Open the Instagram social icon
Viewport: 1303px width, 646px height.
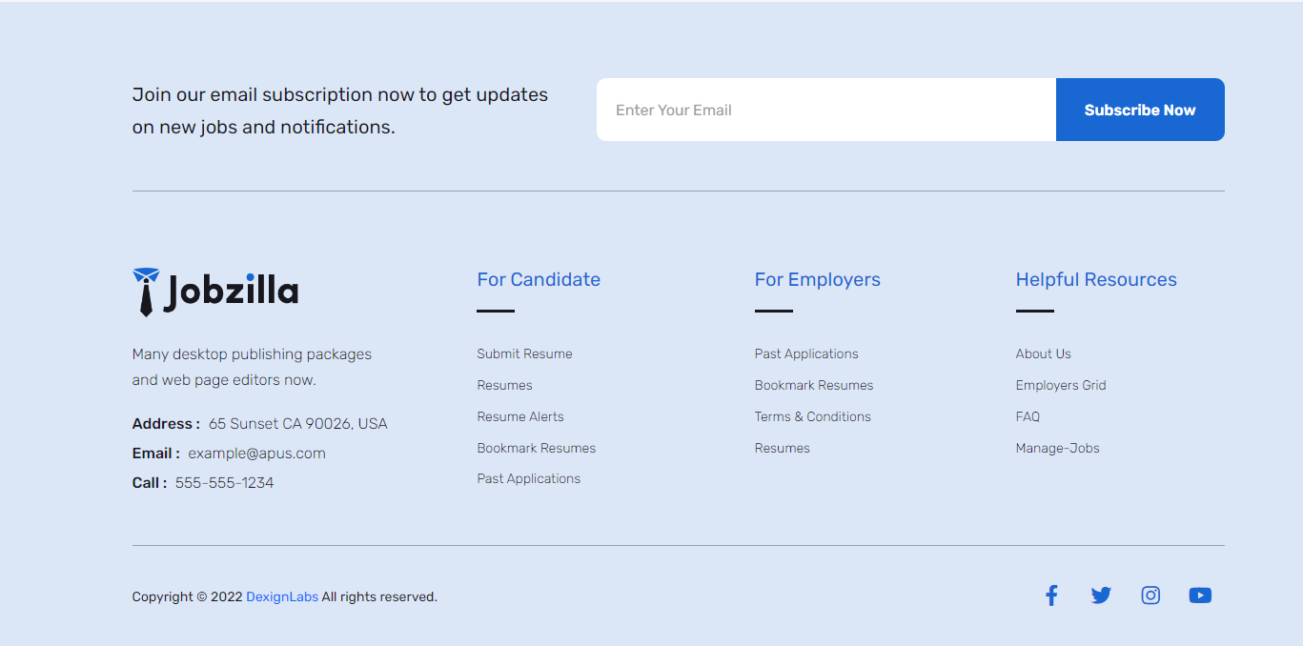tap(1150, 596)
